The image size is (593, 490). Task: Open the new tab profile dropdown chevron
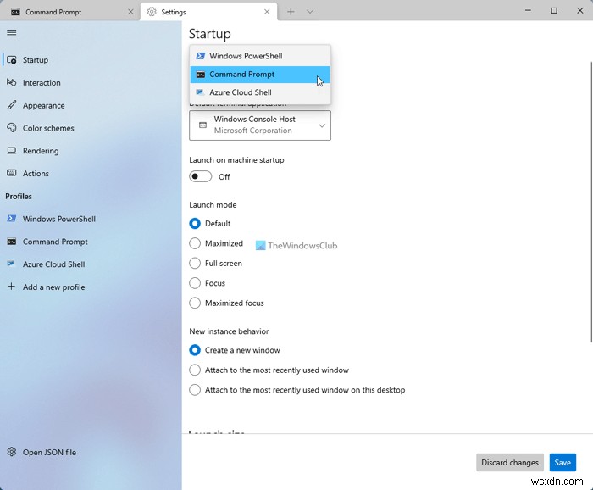coord(310,12)
